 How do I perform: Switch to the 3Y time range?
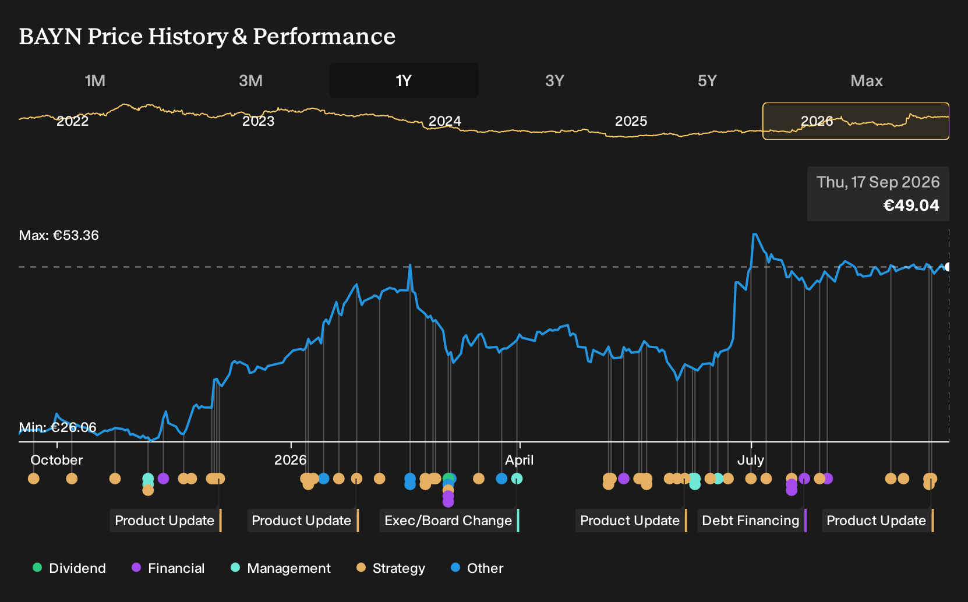(x=554, y=80)
